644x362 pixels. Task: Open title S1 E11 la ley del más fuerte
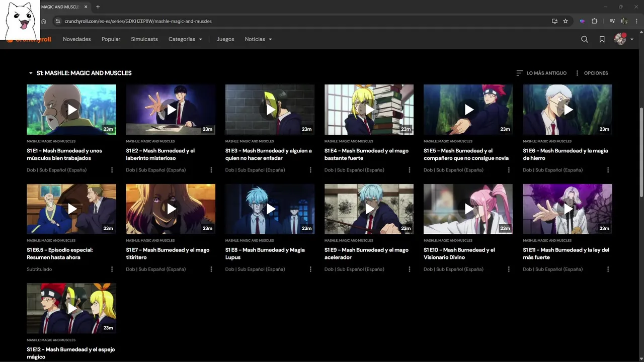(566, 253)
